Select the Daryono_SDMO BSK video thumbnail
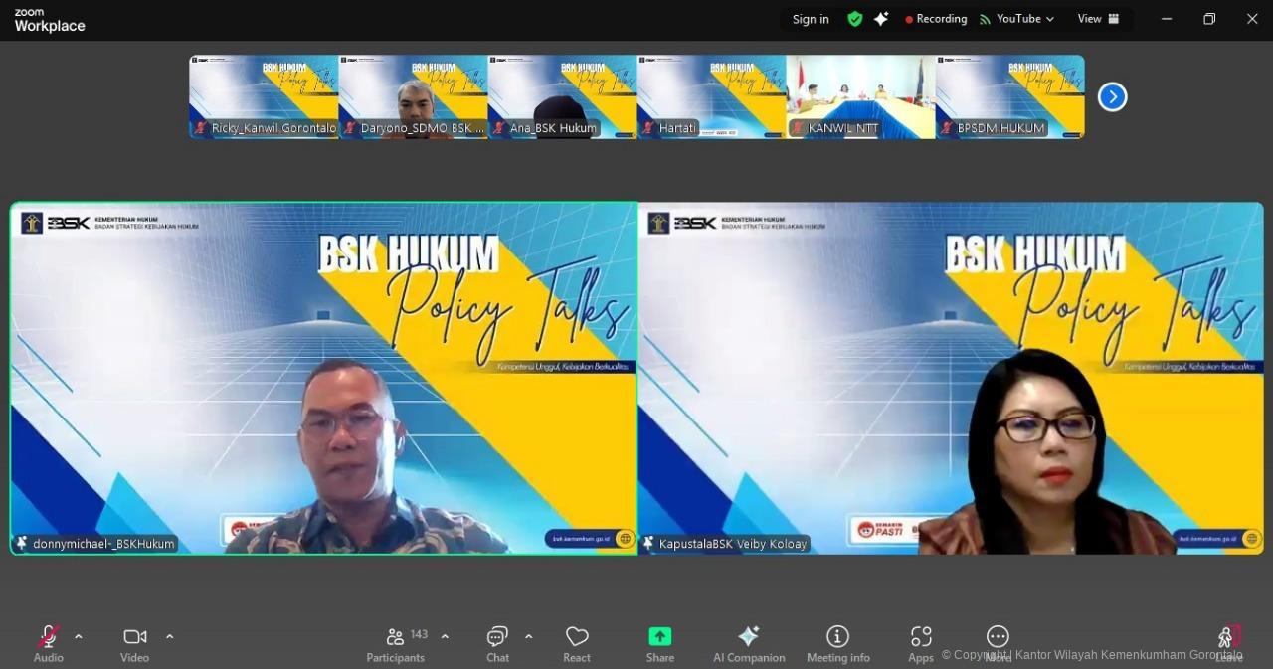This screenshot has width=1273, height=669. (x=413, y=96)
